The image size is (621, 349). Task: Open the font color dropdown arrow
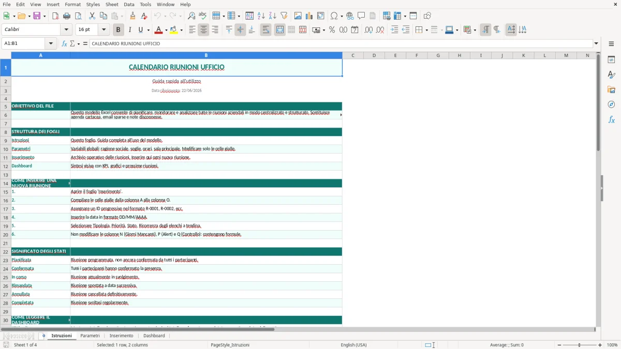166,30
